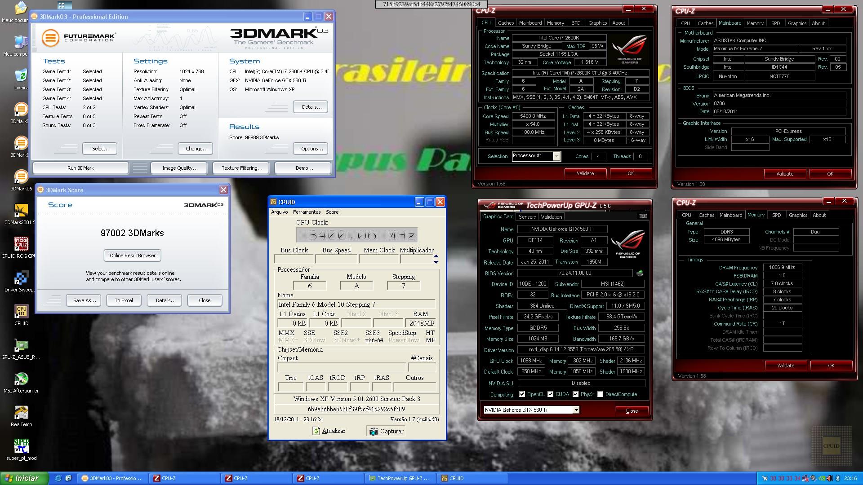The width and height of the screenshot is (863, 485).
Task: Open the Validation tab in GPU-Z
Action: [x=552, y=217]
